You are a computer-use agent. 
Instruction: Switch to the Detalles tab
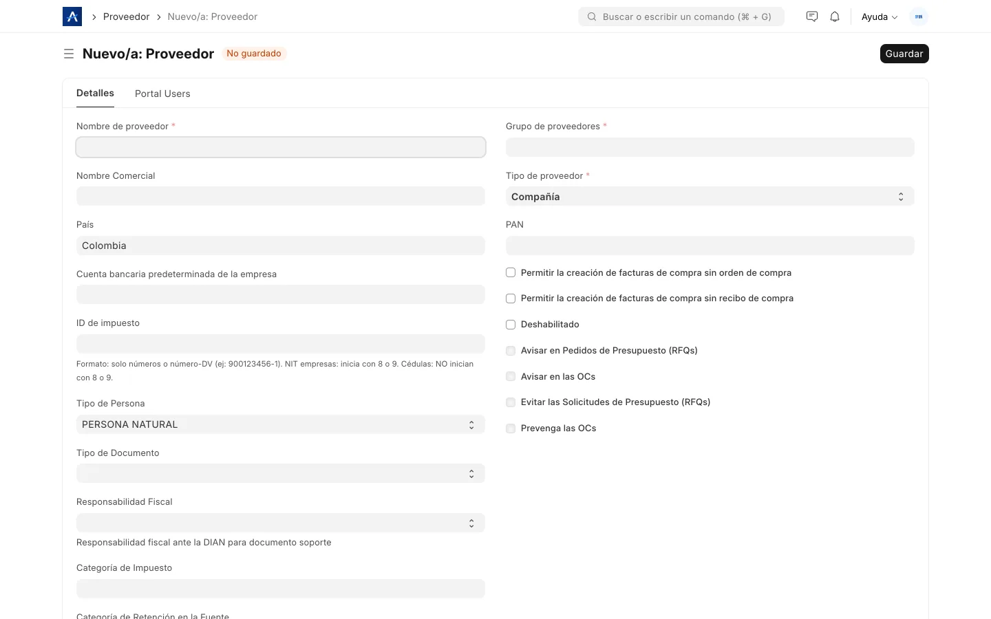point(95,93)
